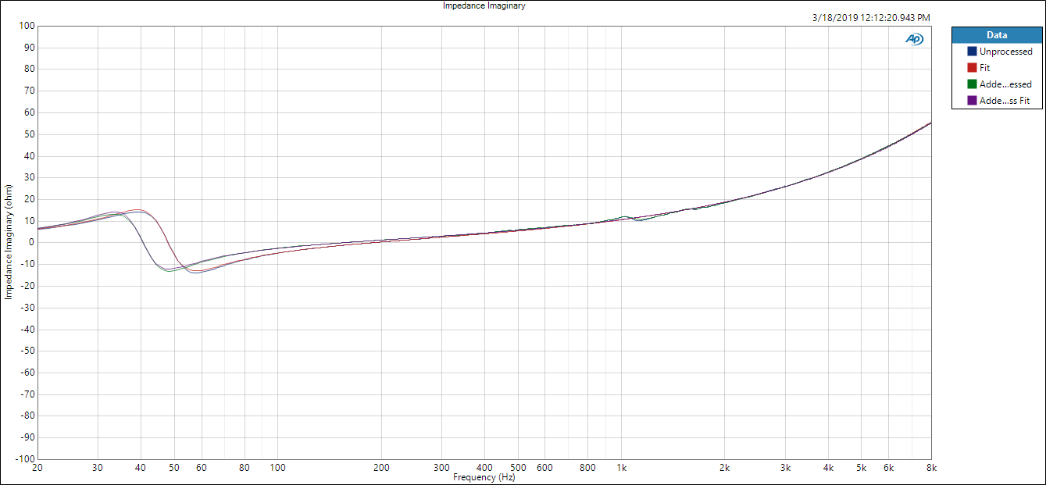
Task: Click the 200 tick on frequency axis
Action: tap(381, 468)
